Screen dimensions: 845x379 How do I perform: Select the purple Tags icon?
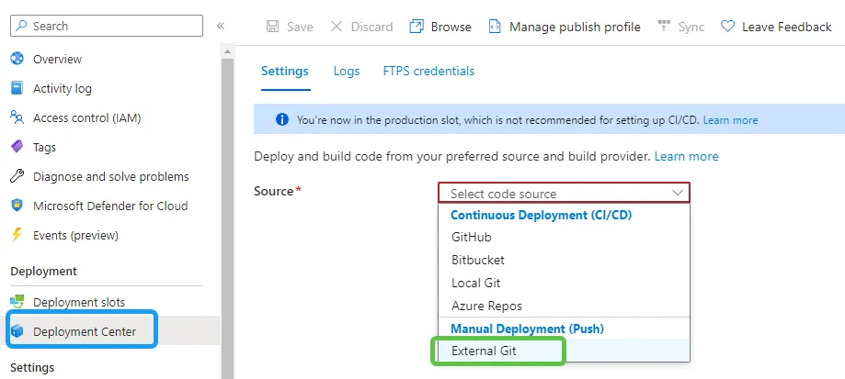click(x=17, y=148)
